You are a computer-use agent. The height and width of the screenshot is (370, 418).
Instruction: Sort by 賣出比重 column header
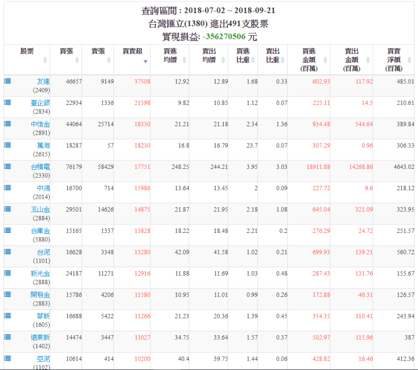point(273,55)
